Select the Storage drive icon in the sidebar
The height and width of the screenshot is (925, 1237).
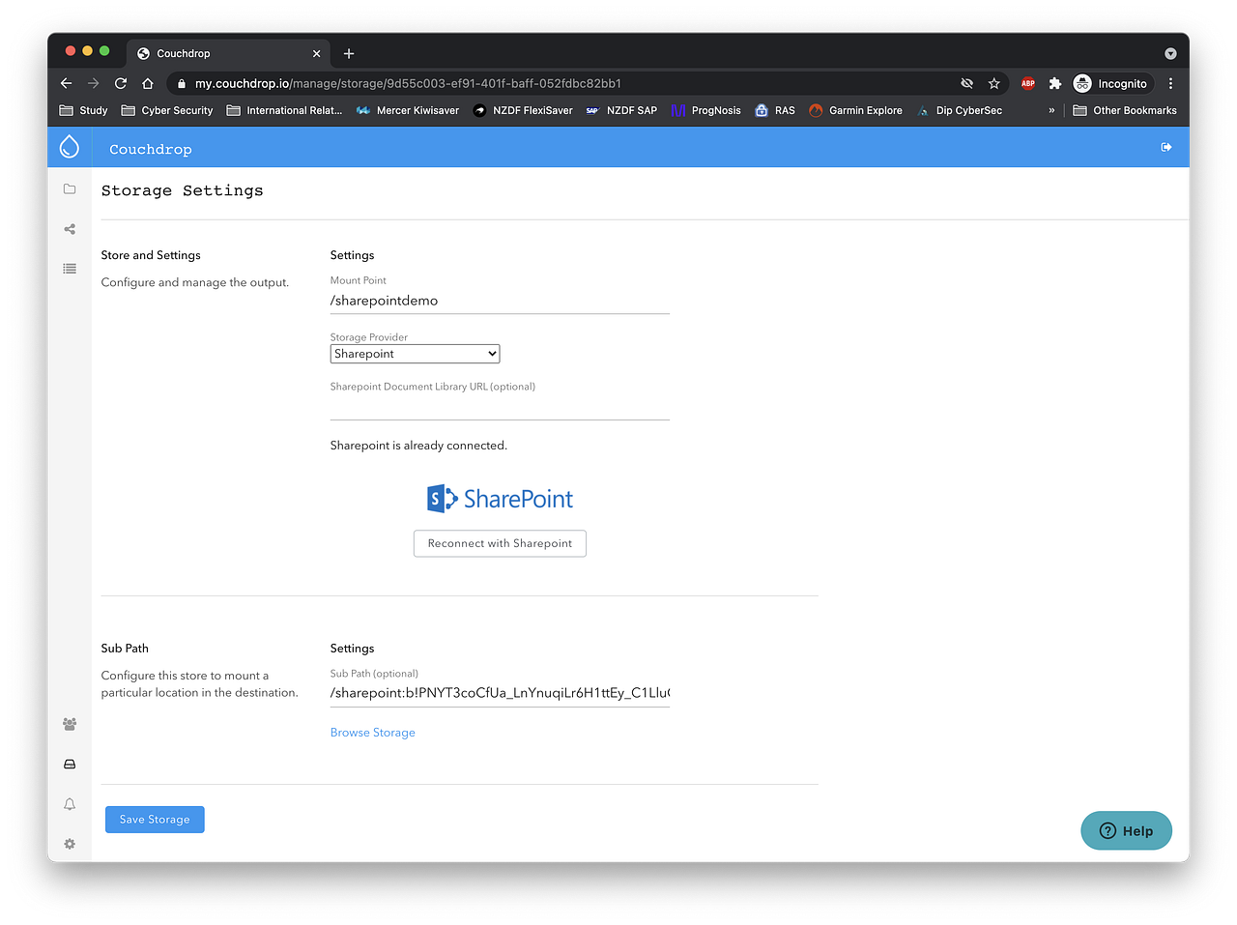[69, 764]
